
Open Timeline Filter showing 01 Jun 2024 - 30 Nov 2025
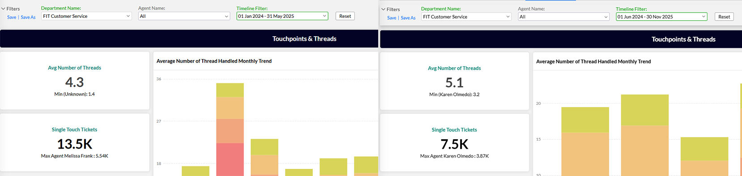coord(661,17)
